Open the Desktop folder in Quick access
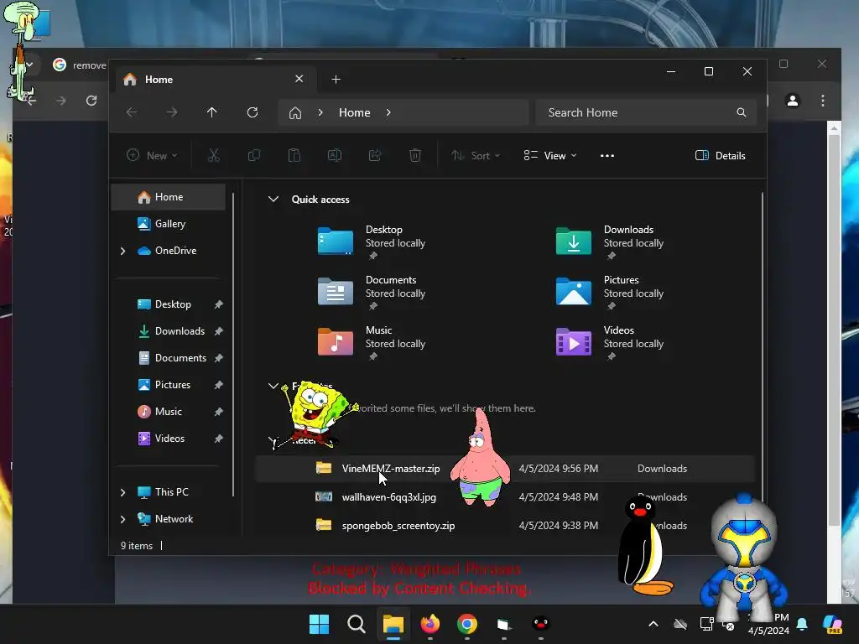Screen dimensions: 859x644 pos(372,241)
